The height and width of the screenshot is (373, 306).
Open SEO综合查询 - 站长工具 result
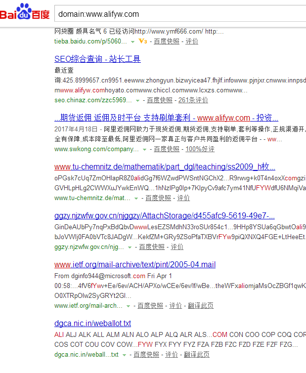(x=97, y=59)
